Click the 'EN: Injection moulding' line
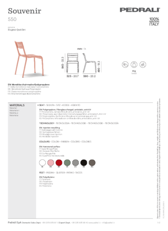 click(x=49, y=128)
